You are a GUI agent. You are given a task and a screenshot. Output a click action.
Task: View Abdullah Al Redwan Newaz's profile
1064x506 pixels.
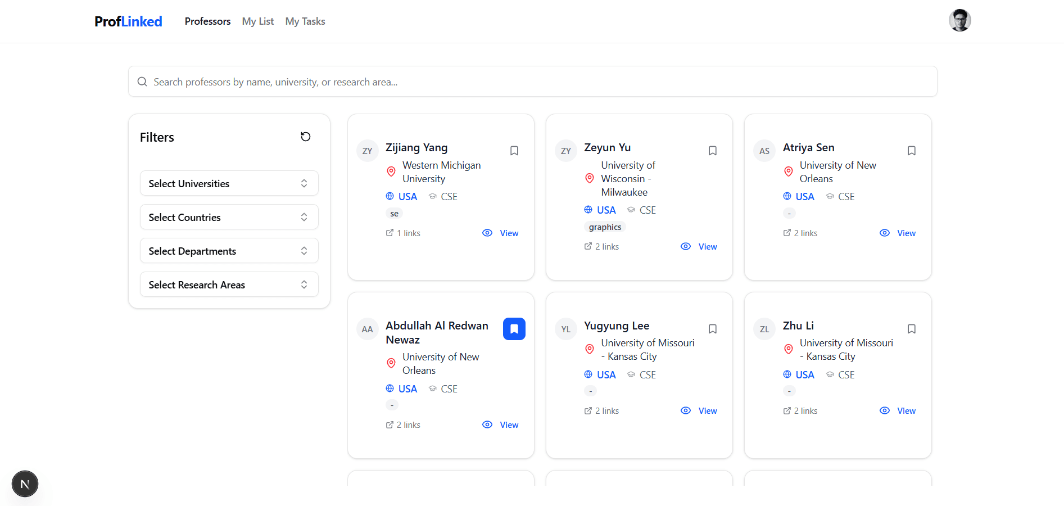click(x=501, y=424)
